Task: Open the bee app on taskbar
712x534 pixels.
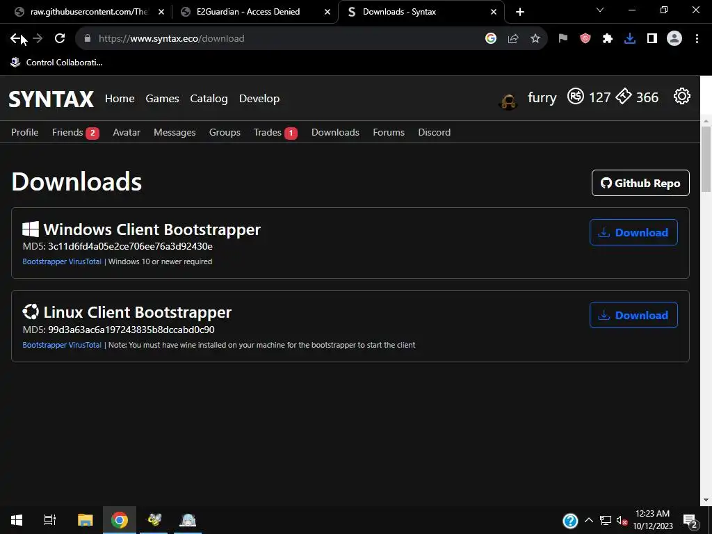Action: [154, 520]
